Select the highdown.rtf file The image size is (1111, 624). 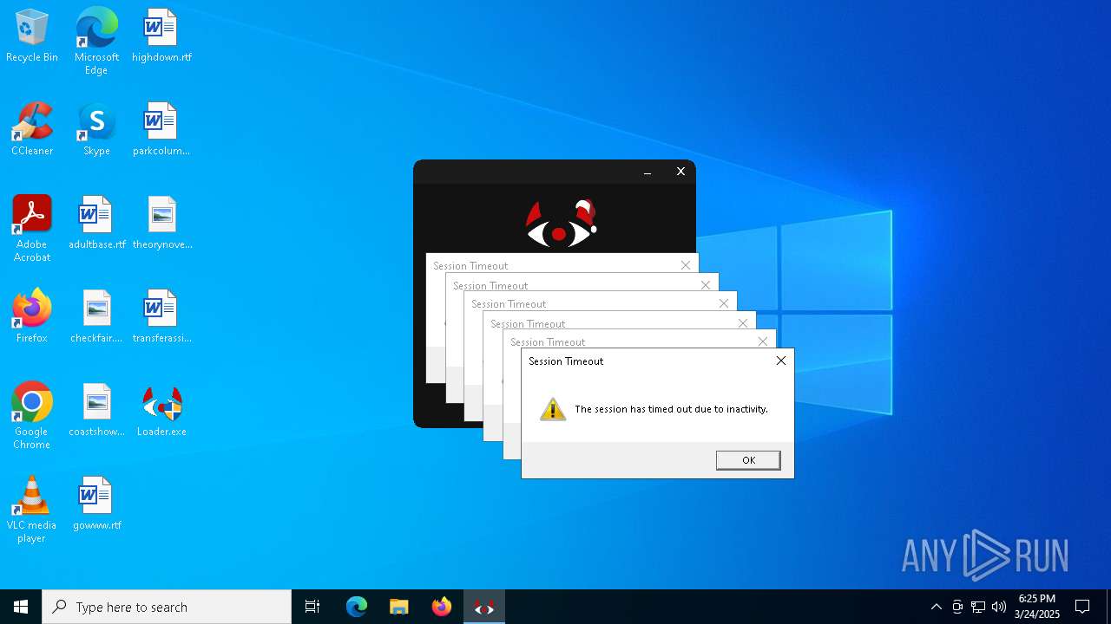click(161, 36)
